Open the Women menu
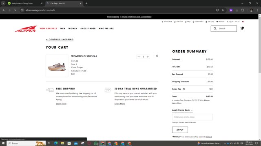 pos(73,28)
